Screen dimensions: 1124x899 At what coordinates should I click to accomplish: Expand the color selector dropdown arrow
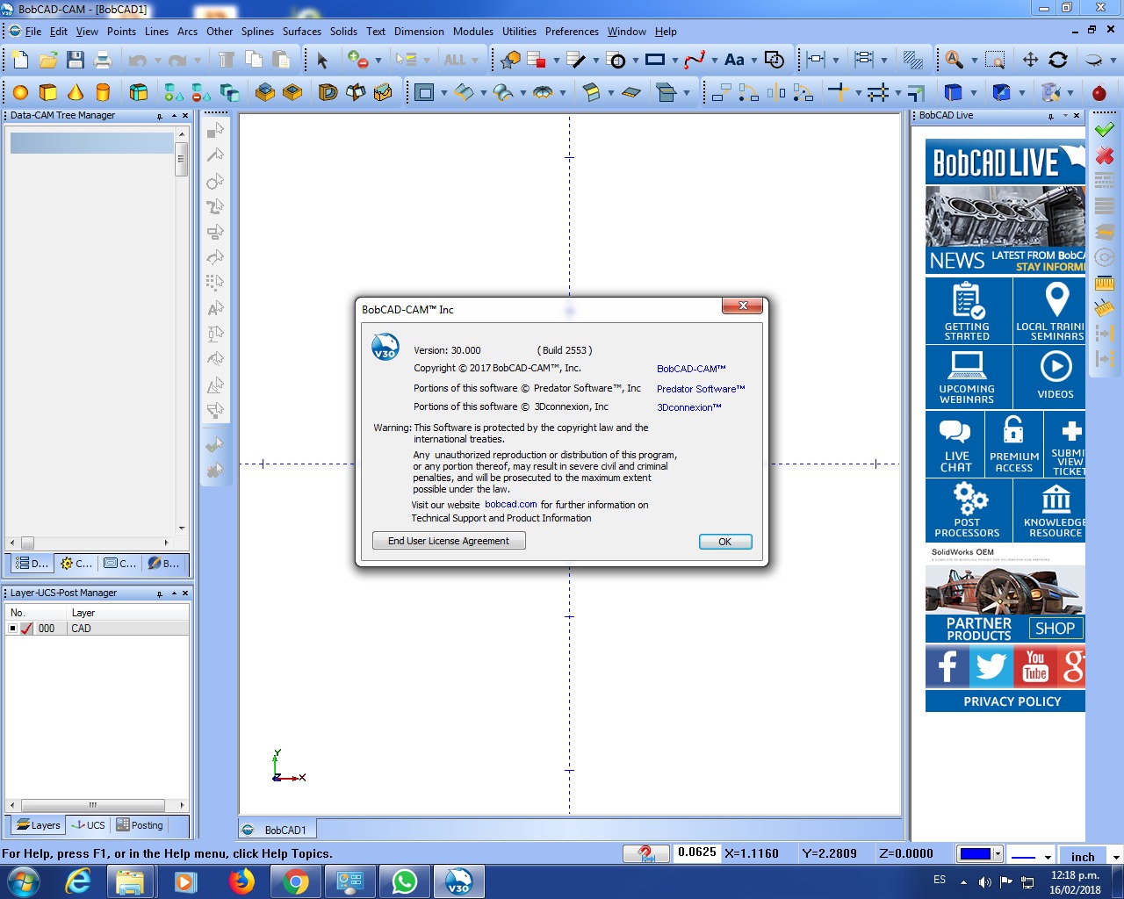[998, 853]
